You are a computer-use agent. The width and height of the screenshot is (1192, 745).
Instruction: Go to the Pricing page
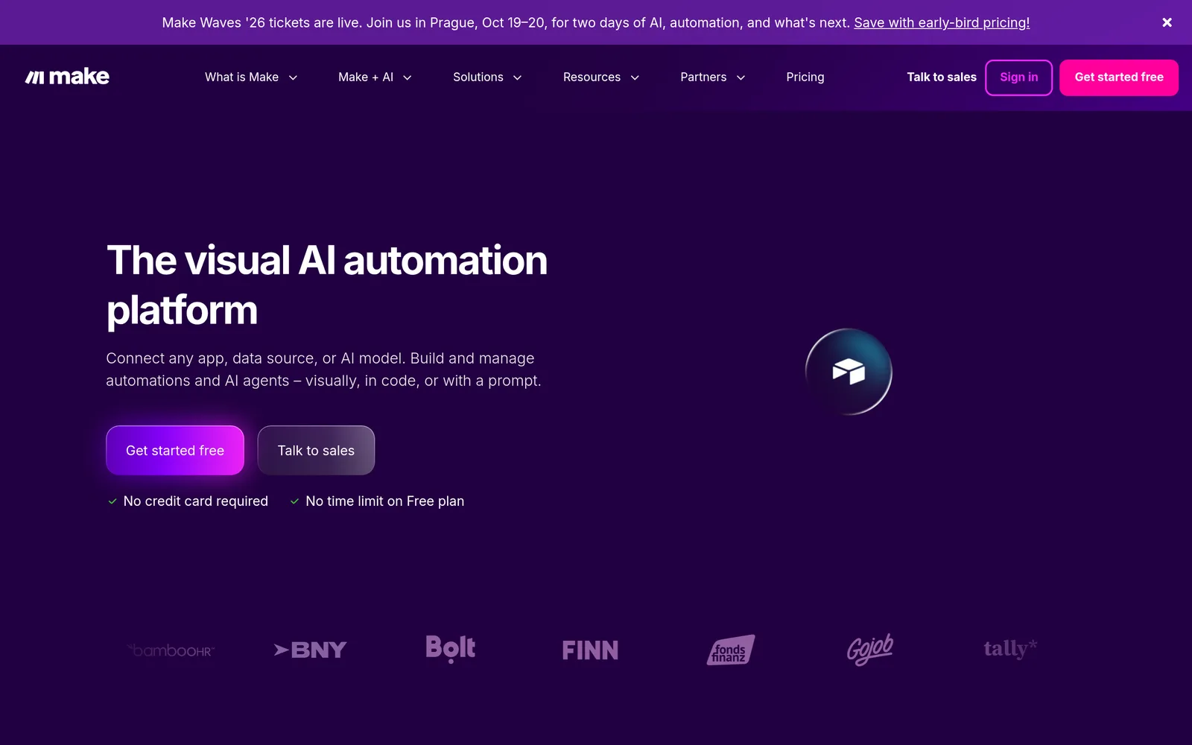(805, 77)
